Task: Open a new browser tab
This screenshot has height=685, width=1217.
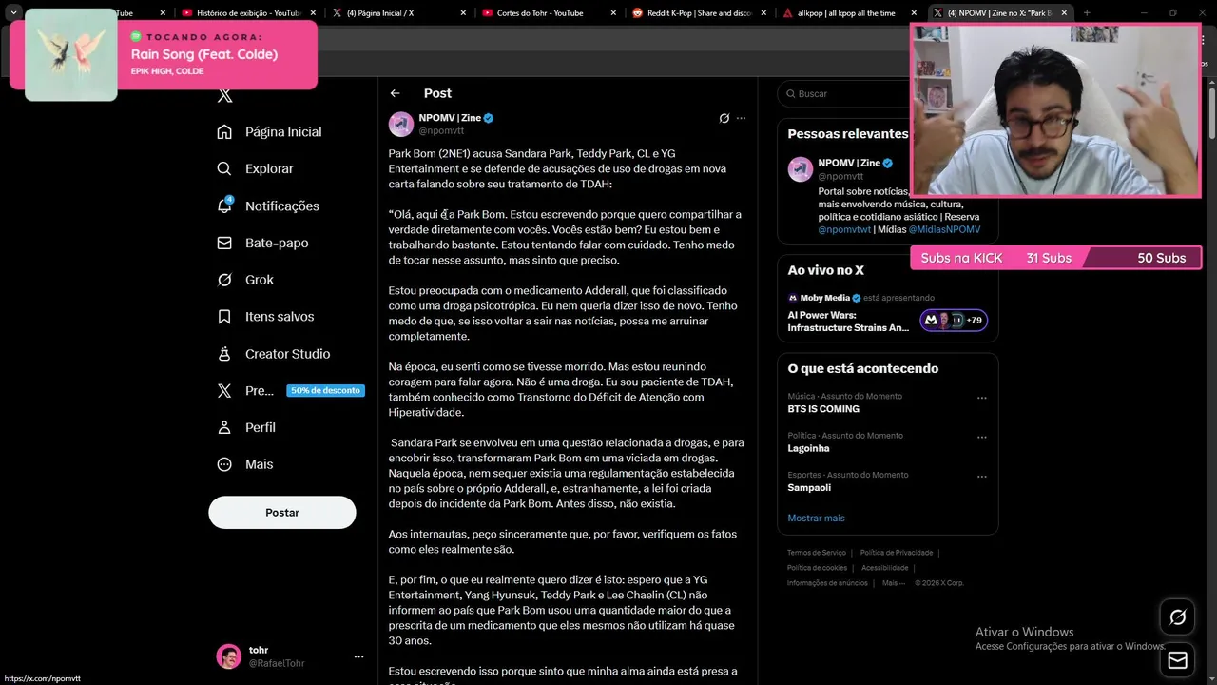Action: coord(1087,13)
